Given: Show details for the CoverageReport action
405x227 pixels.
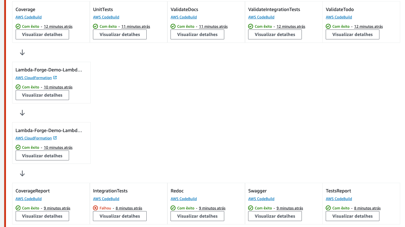Looking at the screenshot, I should click(42, 216).
